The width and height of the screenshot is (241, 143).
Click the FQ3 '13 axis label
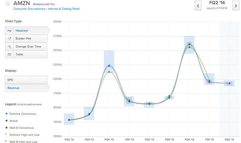(169, 140)
